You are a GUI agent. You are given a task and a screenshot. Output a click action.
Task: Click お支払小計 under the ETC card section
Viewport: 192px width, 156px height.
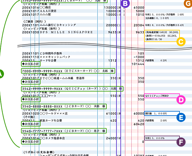30,82
